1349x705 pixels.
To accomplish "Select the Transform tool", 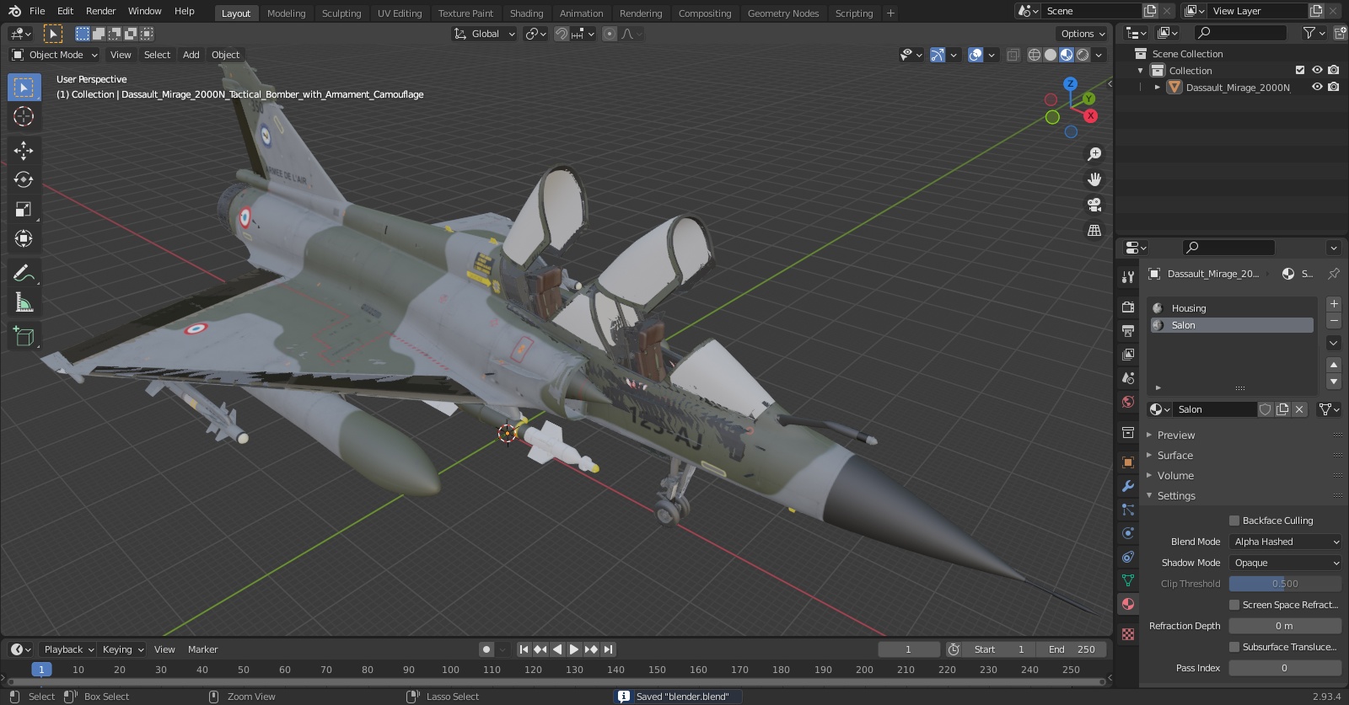I will tap(24, 238).
